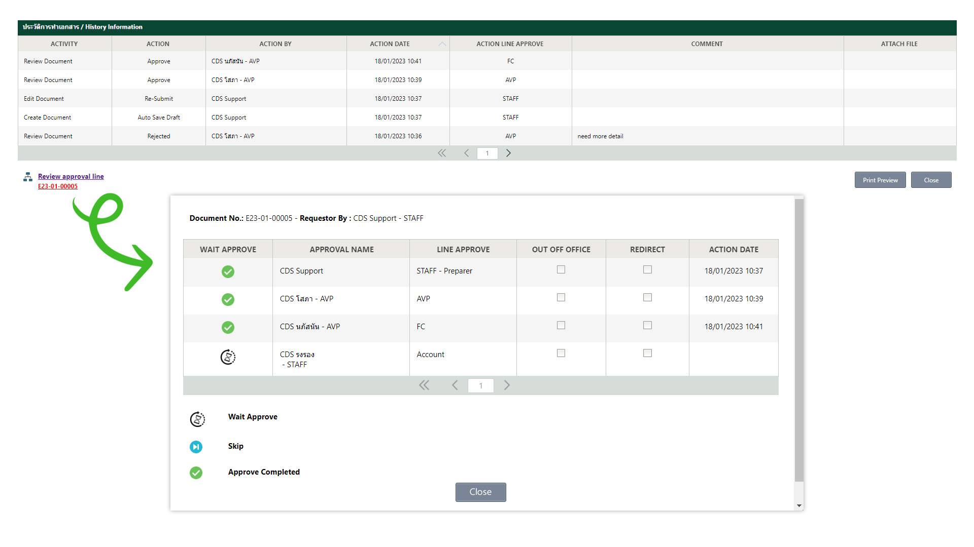Viewport: 974px width, 547px height.
Task: Click the ACTION BY column header
Action: coord(275,44)
